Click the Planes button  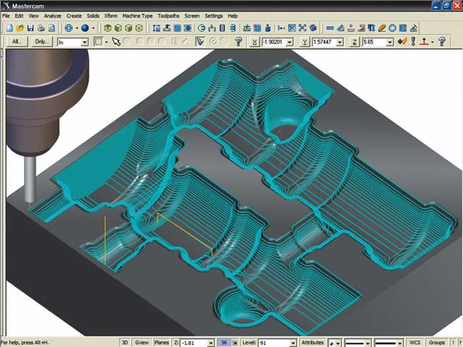point(162,342)
